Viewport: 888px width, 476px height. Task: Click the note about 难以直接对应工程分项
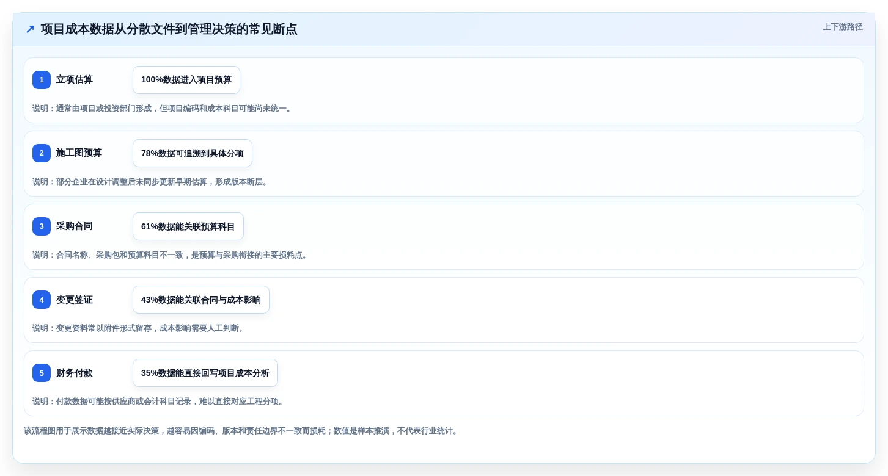pyautogui.click(x=159, y=402)
